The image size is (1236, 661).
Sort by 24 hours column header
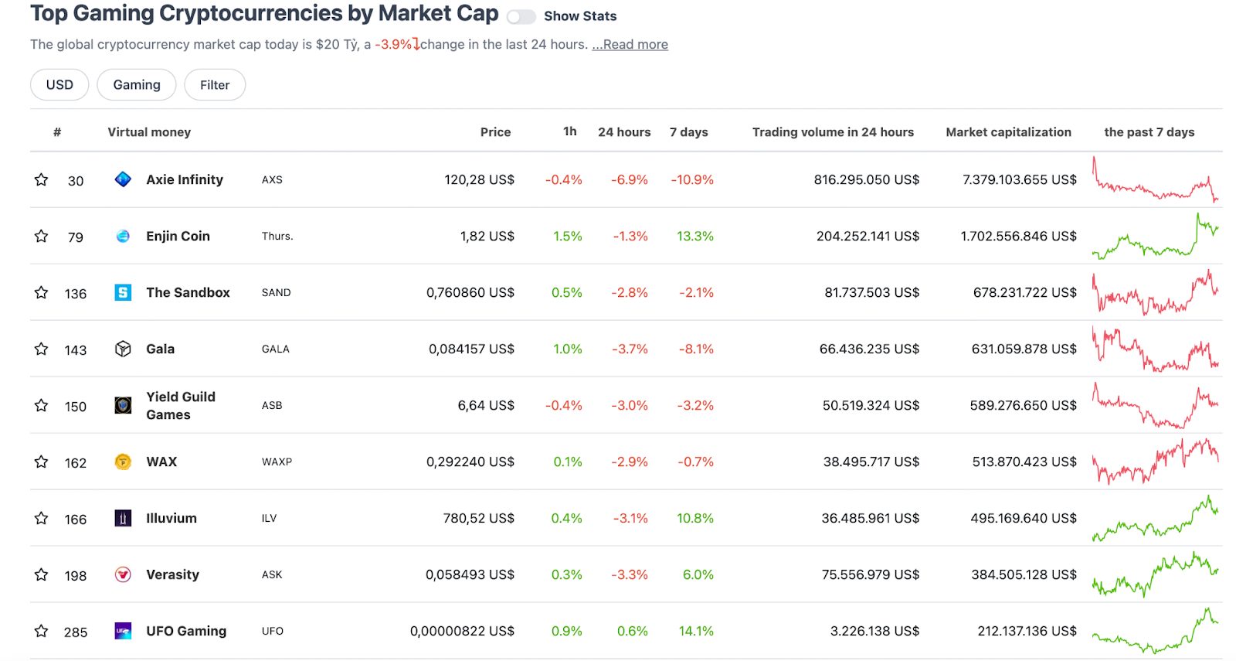[624, 132]
